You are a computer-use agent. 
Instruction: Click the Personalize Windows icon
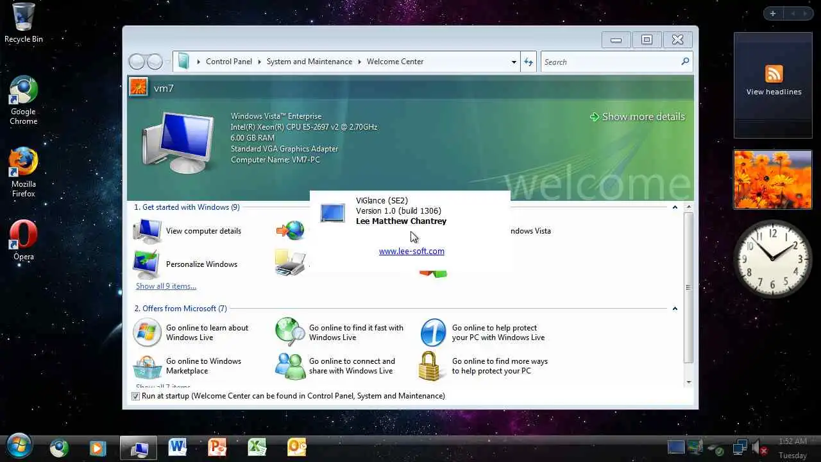[147, 264]
